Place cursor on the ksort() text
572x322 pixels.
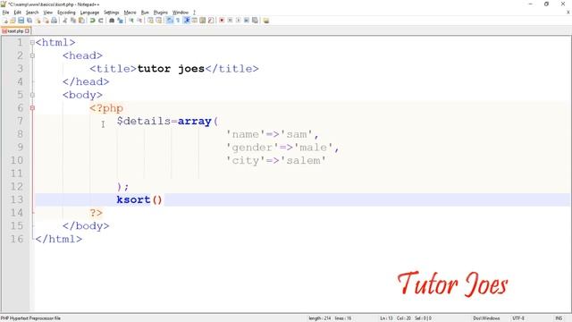[x=139, y=199]
